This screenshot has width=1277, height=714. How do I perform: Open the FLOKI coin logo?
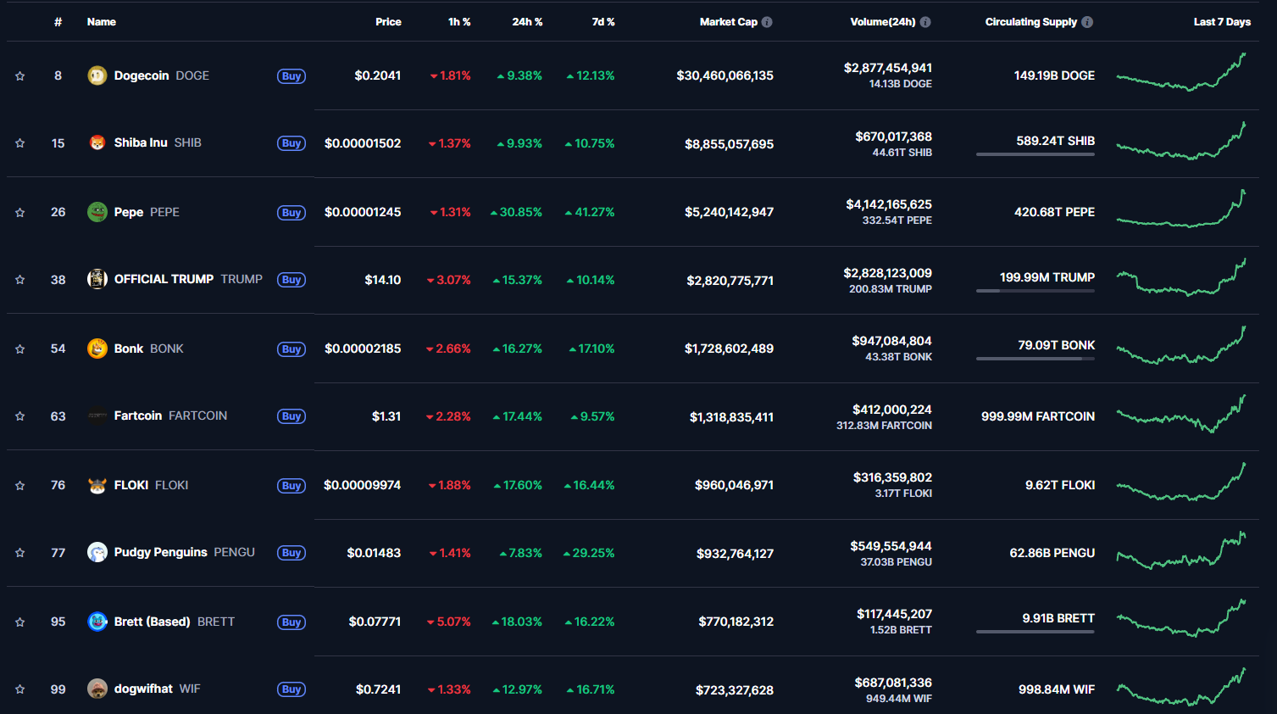click(x=97, y=485)
